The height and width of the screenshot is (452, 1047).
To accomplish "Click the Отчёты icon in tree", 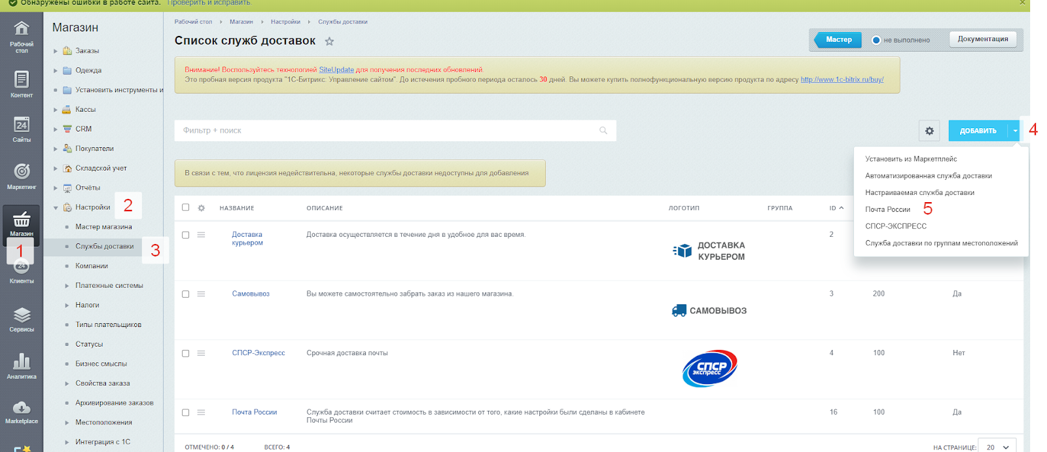I will tap(67, 188).
